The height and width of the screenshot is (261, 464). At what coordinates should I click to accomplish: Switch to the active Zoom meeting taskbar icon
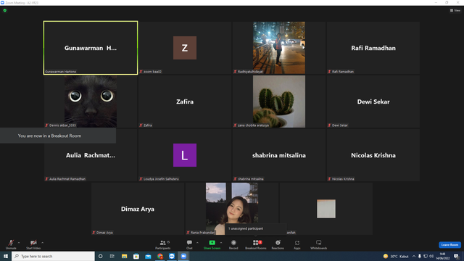(x=183, y=256)
